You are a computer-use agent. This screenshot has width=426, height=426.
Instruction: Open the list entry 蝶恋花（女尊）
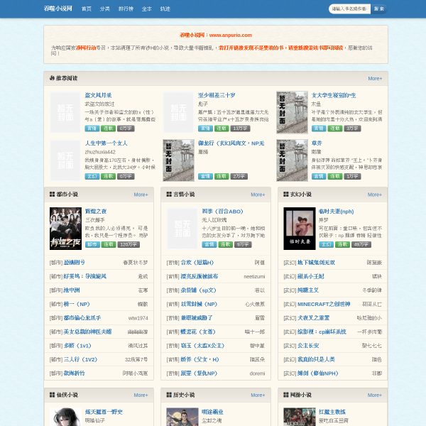[198, 332]
